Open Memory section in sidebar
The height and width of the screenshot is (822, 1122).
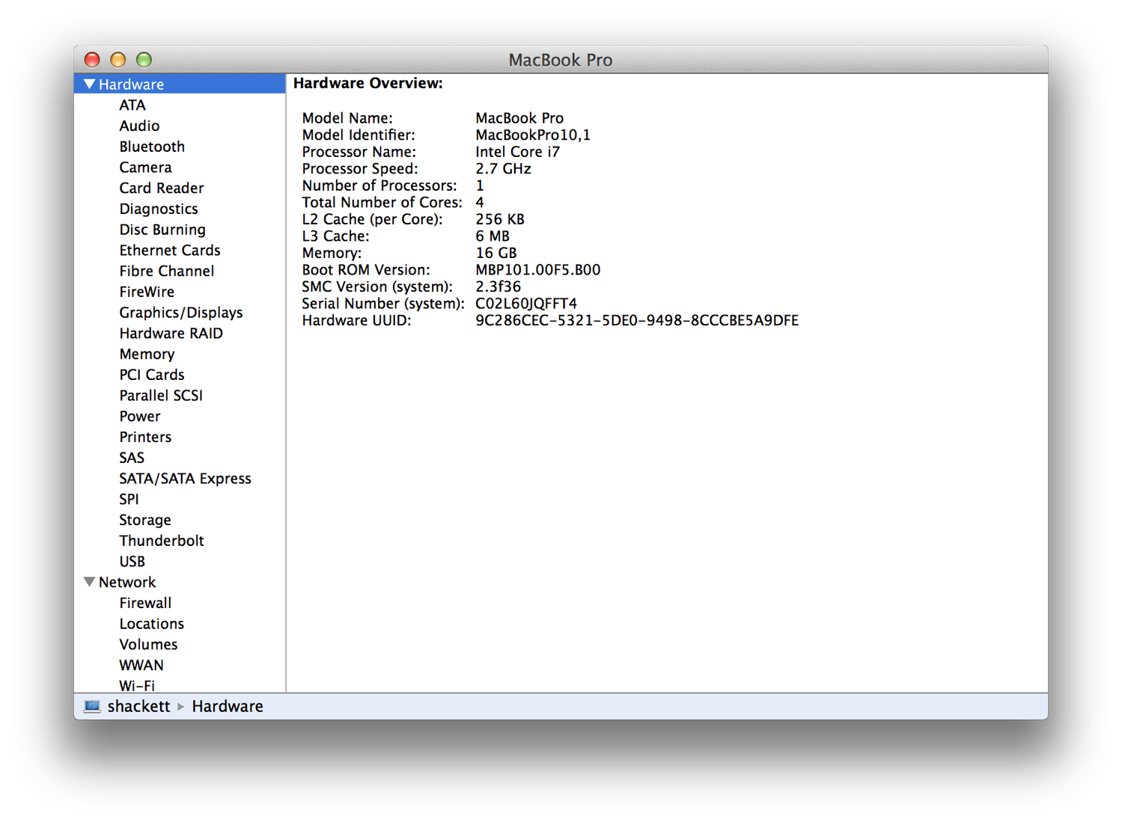click(147, 355)
